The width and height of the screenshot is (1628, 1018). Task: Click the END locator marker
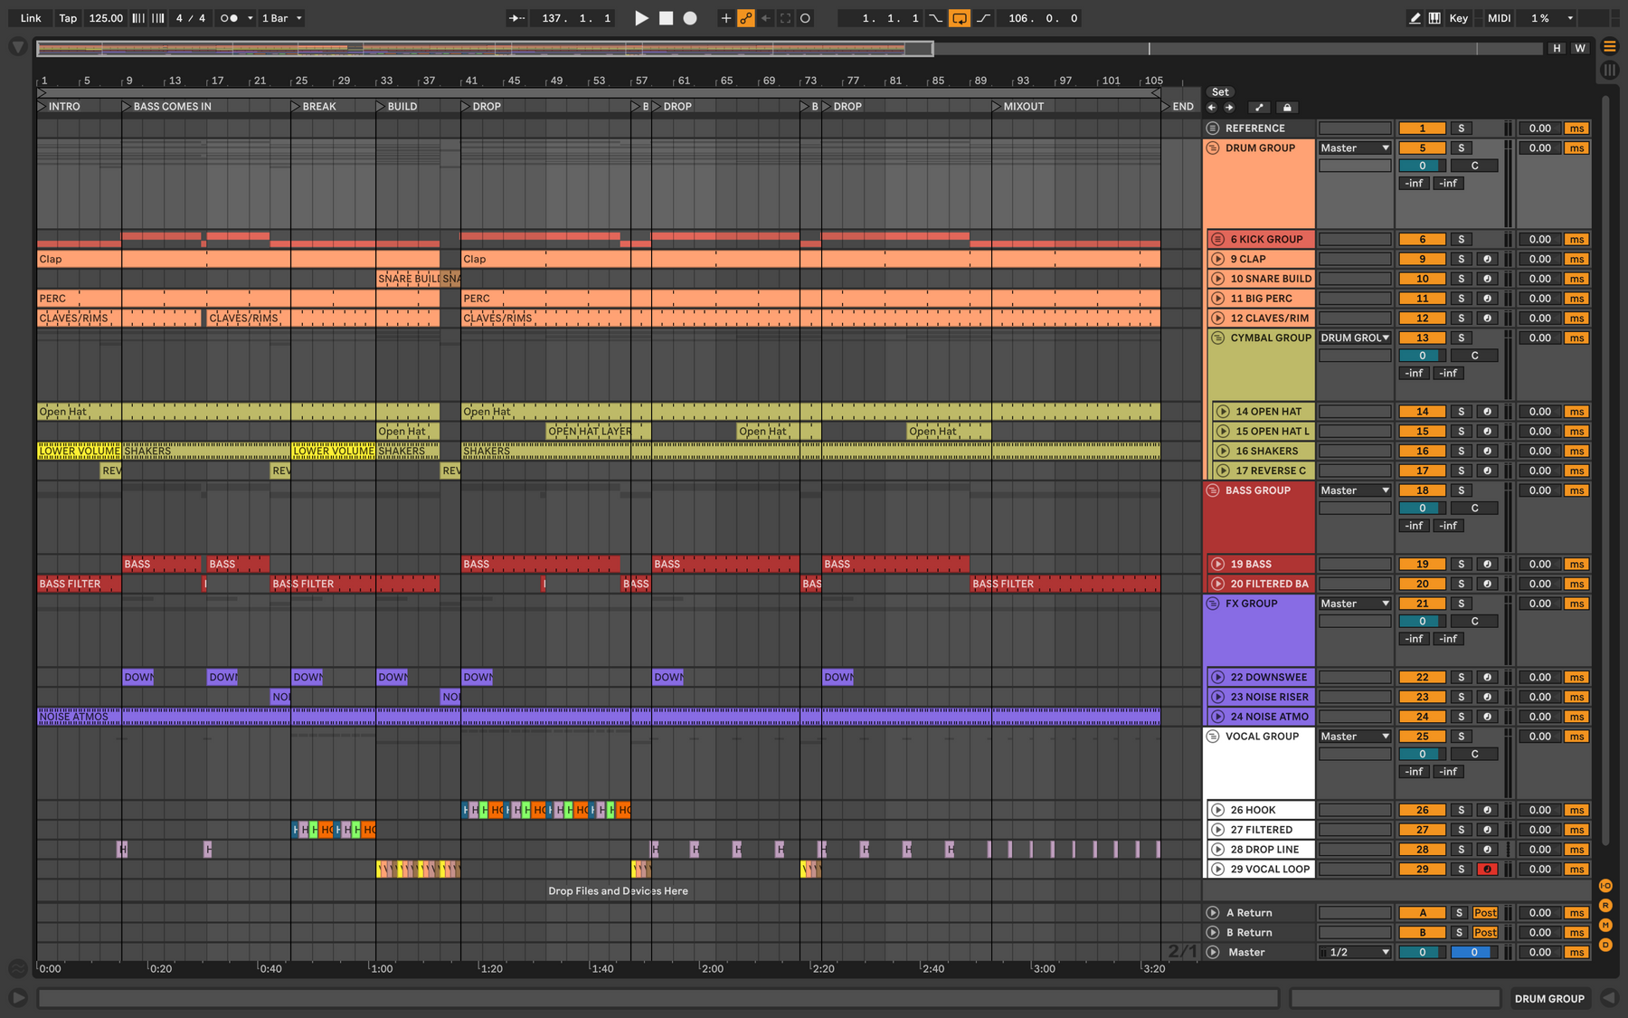(1178, 107)
